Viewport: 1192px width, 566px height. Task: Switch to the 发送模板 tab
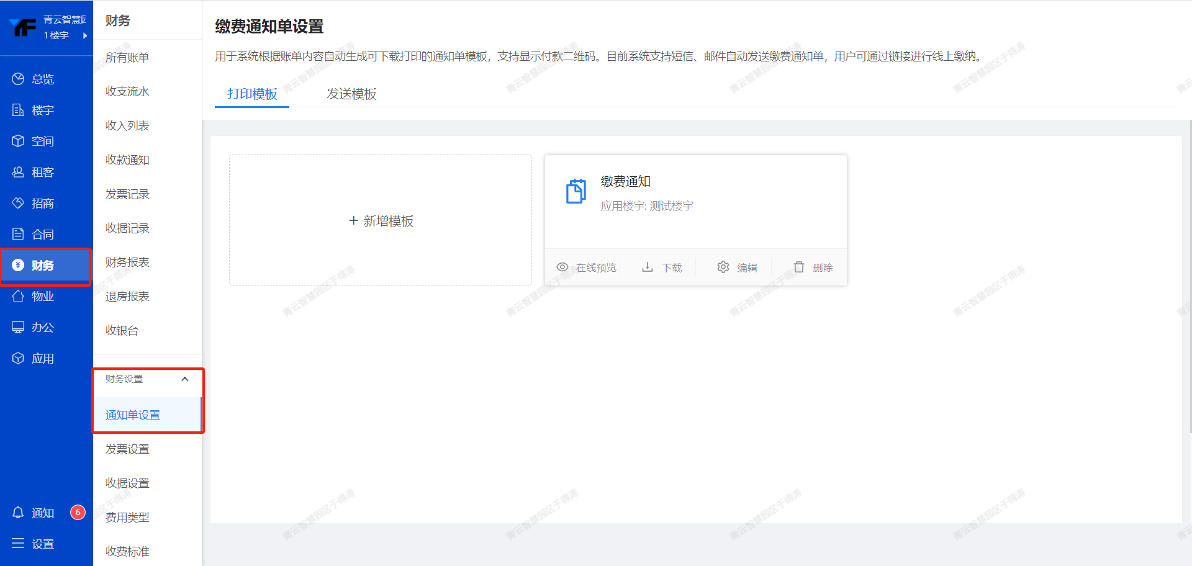351,94
